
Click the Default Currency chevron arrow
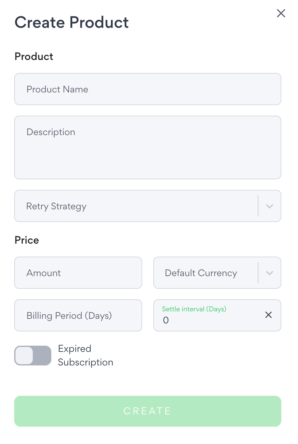(x=270, y=273)
